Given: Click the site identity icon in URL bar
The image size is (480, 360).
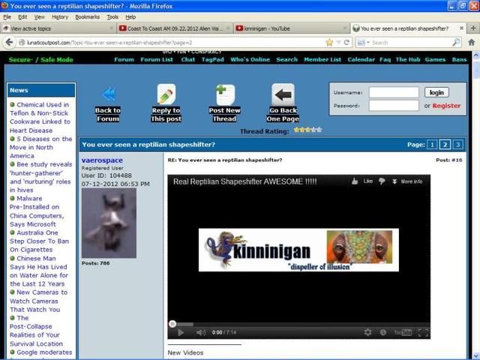Looking at the screenshot, I should tap(22, 43).
